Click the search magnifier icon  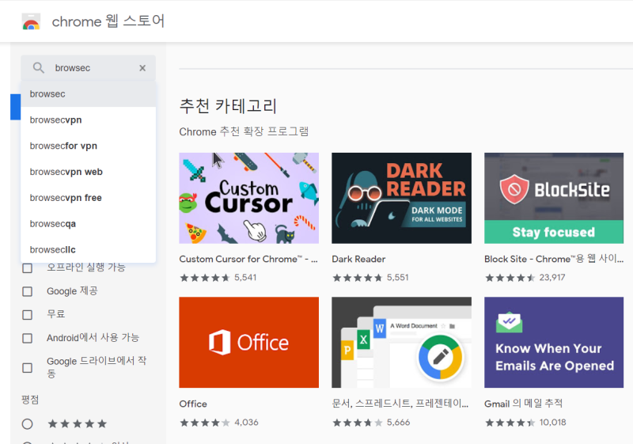point(38,68)
